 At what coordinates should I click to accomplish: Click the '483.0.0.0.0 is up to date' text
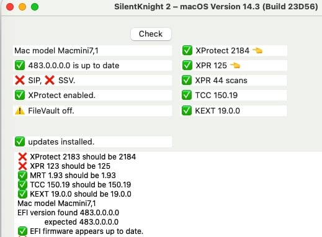(74, 66)
